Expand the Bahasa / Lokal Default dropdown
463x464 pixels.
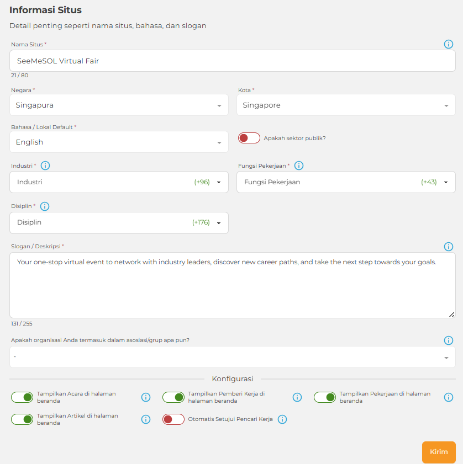click(119, 142)
